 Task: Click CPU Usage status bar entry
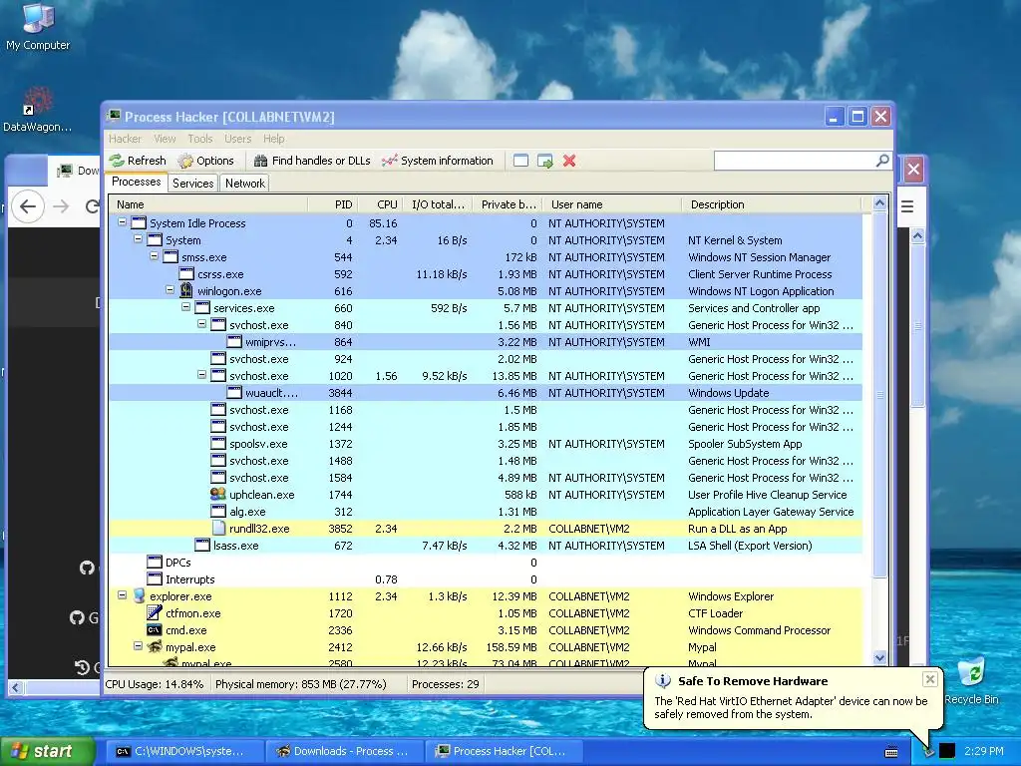pos(155,684)
